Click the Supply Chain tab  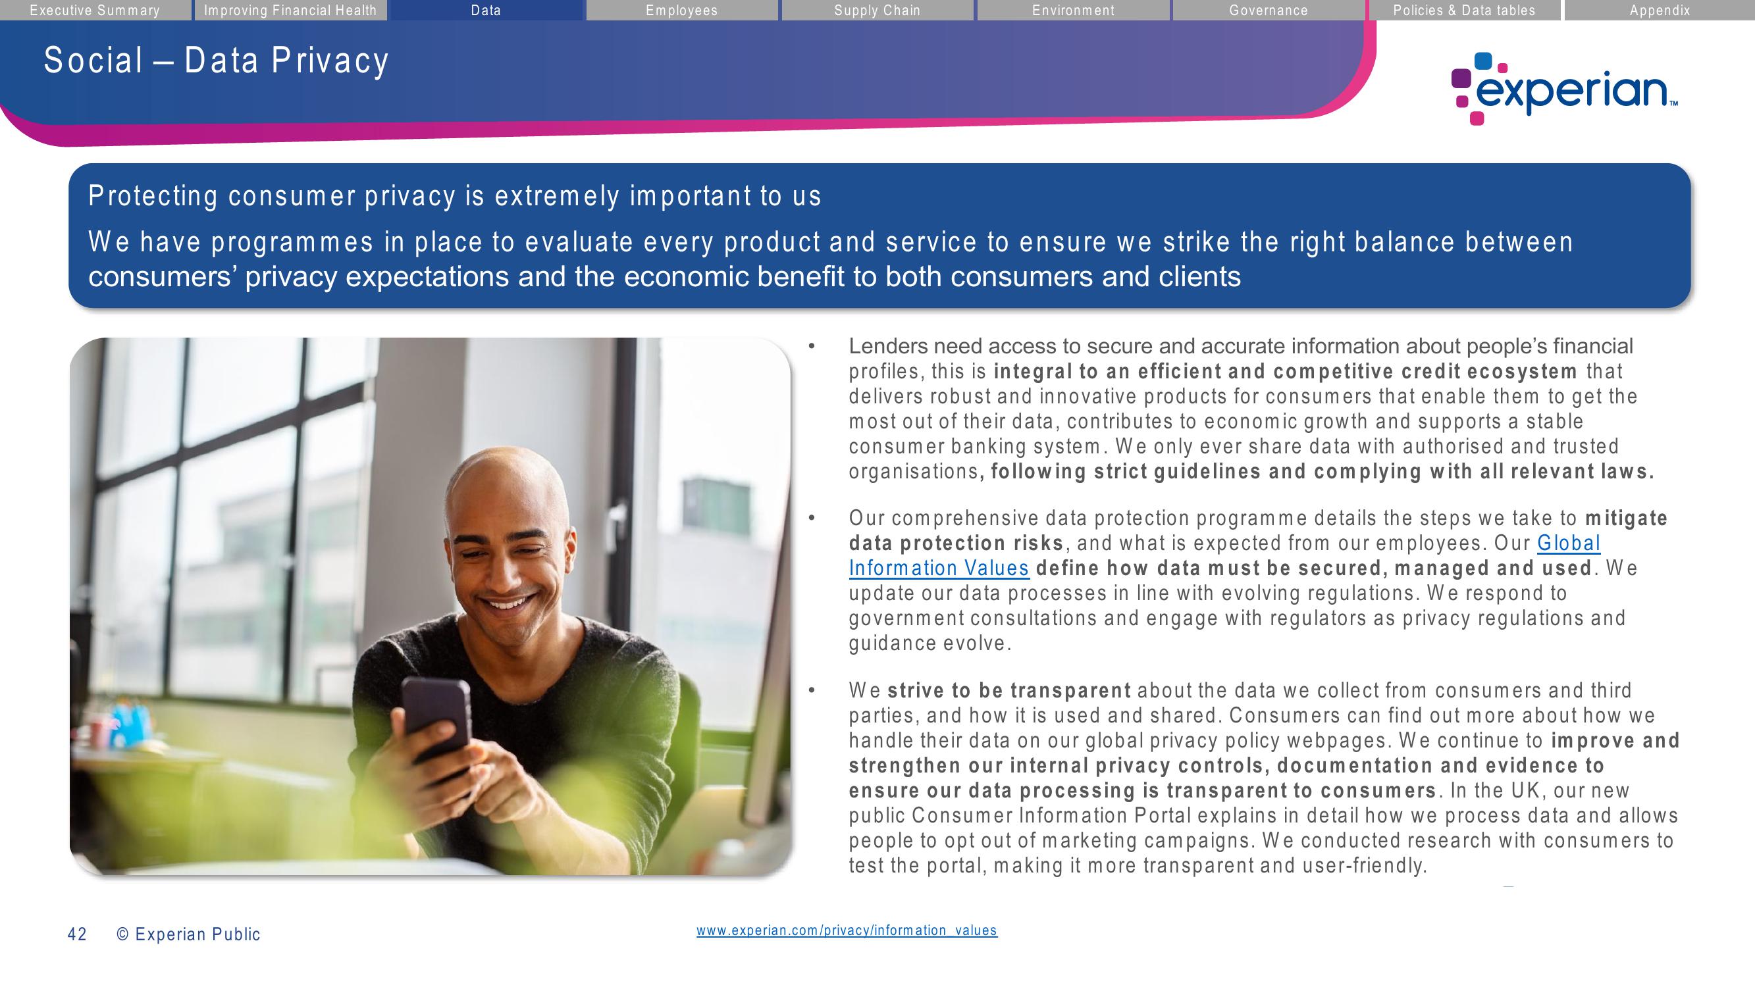pos(877,11)
